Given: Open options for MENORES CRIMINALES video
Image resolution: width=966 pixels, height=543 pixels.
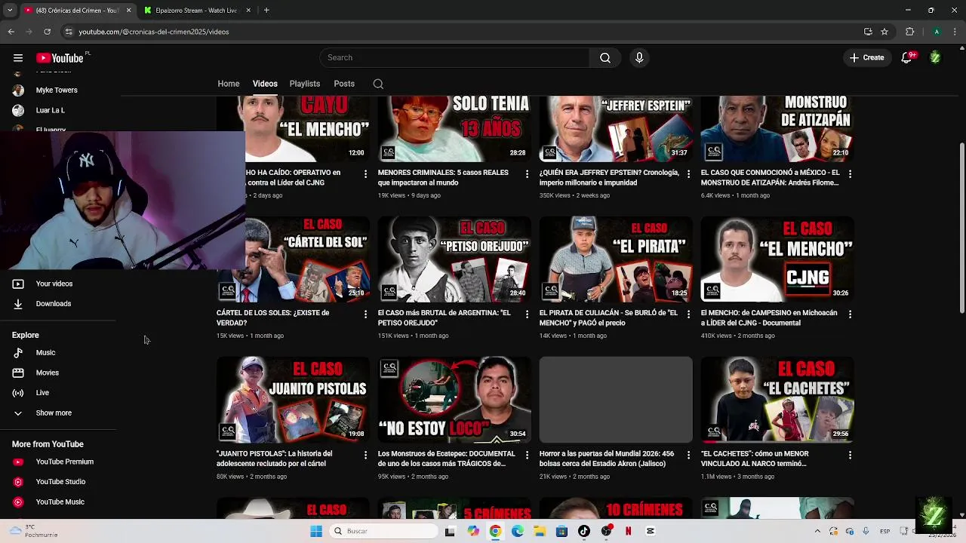Looking at the screenshot, I should 527,174.
